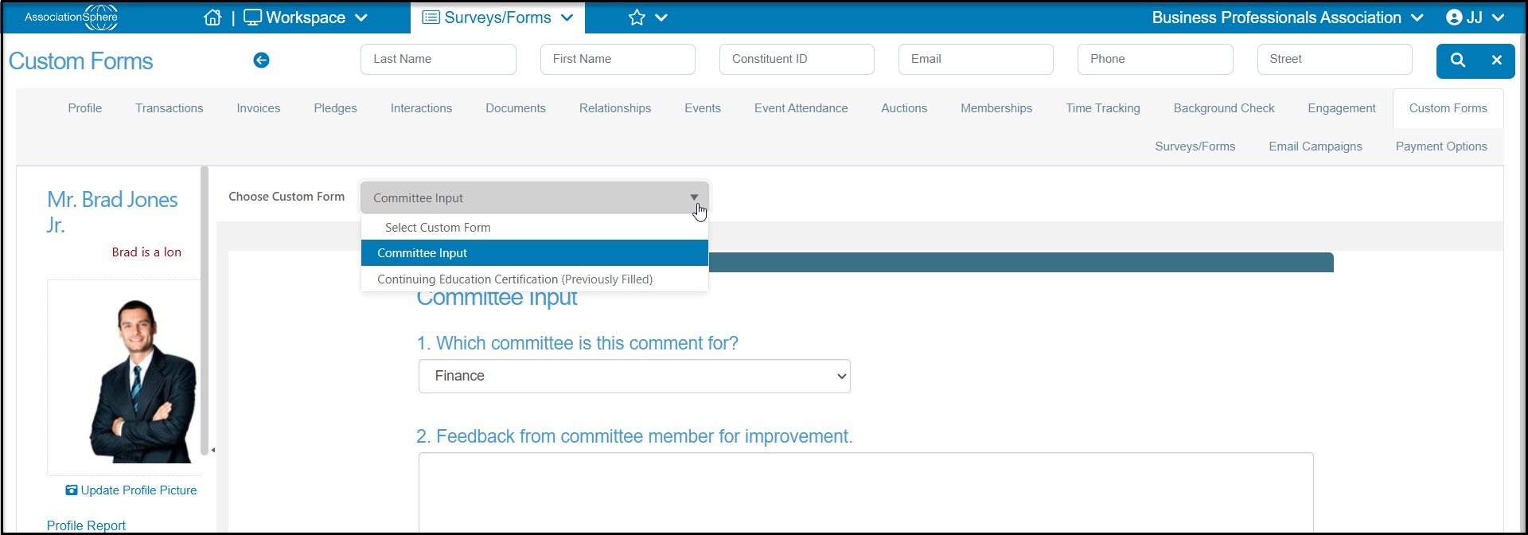Open the Finance committee select box
The height and width of the screenshot is (535, 1528).
pos(634,376)
